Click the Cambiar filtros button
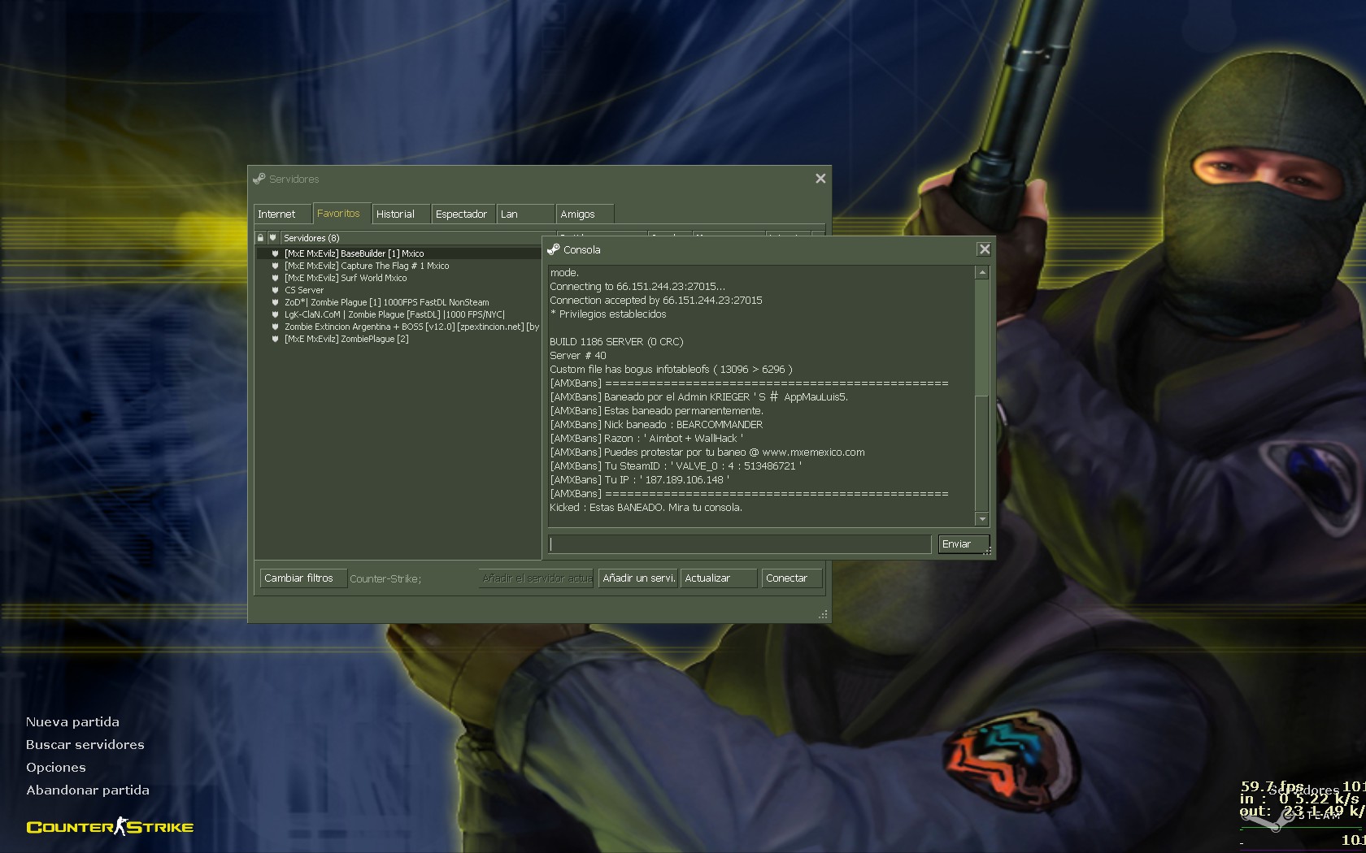This screenshot has width=1366, height=853. (x=303, y=578)
